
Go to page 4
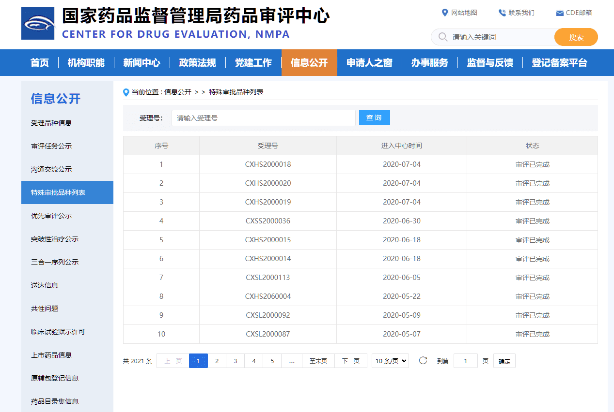coord(254,361)
